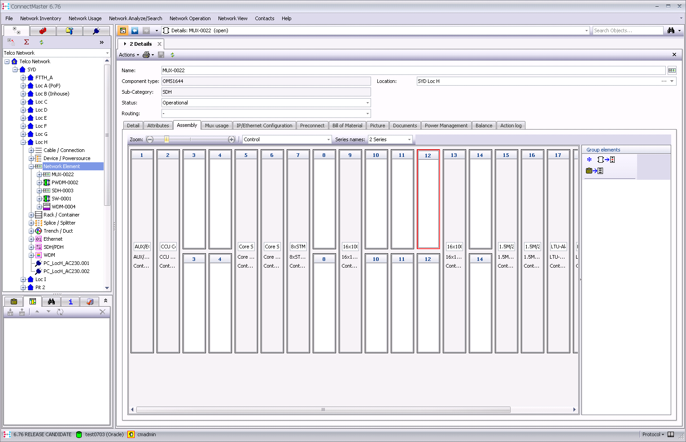Click the print icon in Actions bar
This screenshot has height=442, width=686.
[146, 55]
